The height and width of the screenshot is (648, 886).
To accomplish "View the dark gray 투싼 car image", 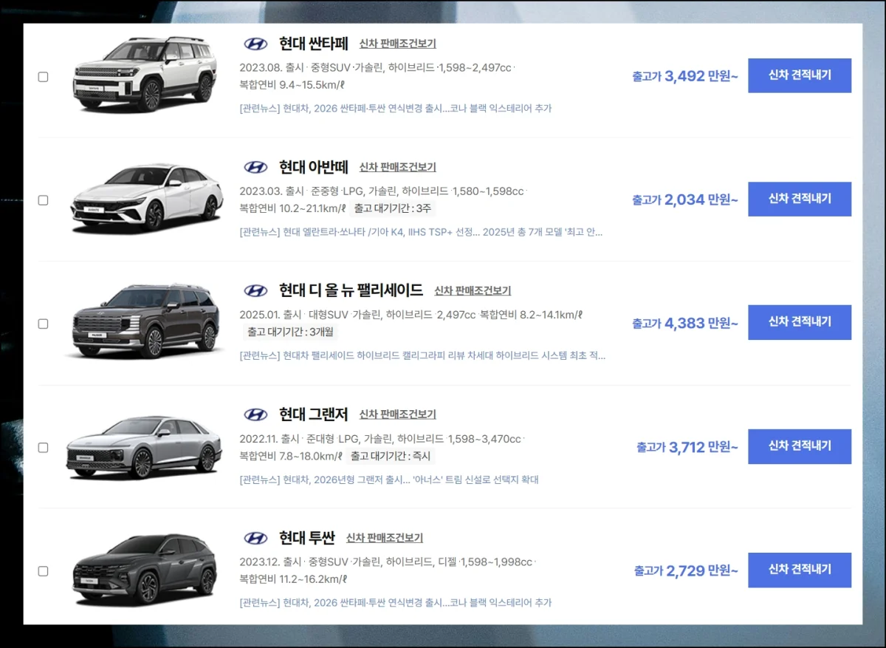I will coord(145,569).
